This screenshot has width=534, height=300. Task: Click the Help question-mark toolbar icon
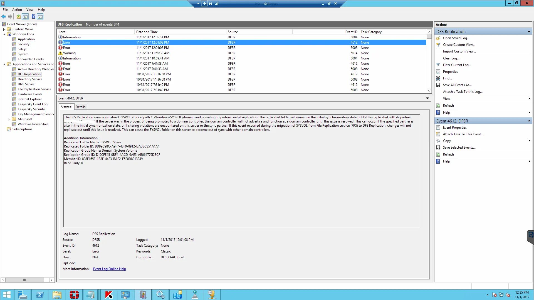point(33,17)
